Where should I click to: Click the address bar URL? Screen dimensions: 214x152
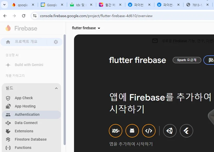[x=96, y=16]
